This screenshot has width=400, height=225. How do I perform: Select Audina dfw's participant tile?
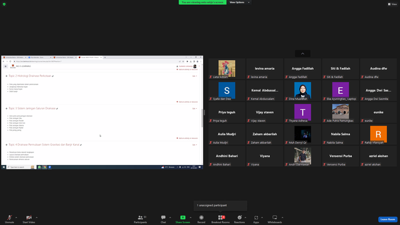378,68
